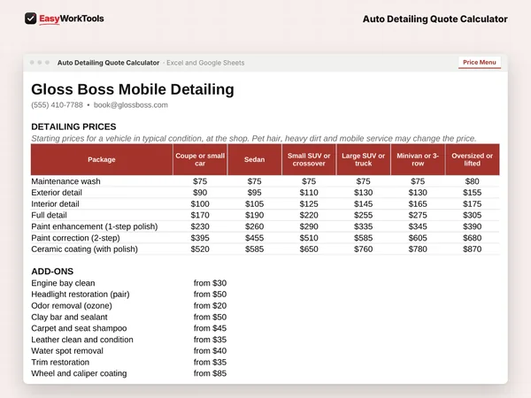This screenshot has width=531, height=398.
Task: Click the $125 Interior detail small SUV price
Action: click(309, 204)
